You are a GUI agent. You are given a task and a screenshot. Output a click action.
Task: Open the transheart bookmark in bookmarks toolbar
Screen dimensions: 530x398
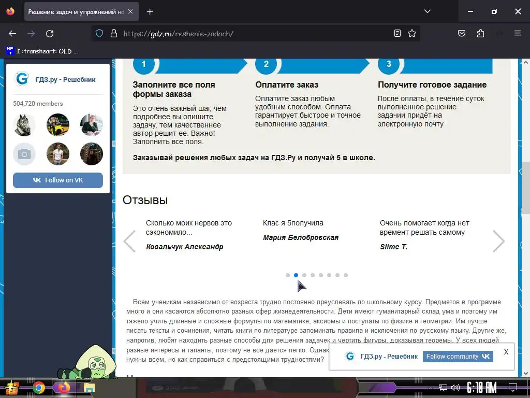tap(42, 51)
